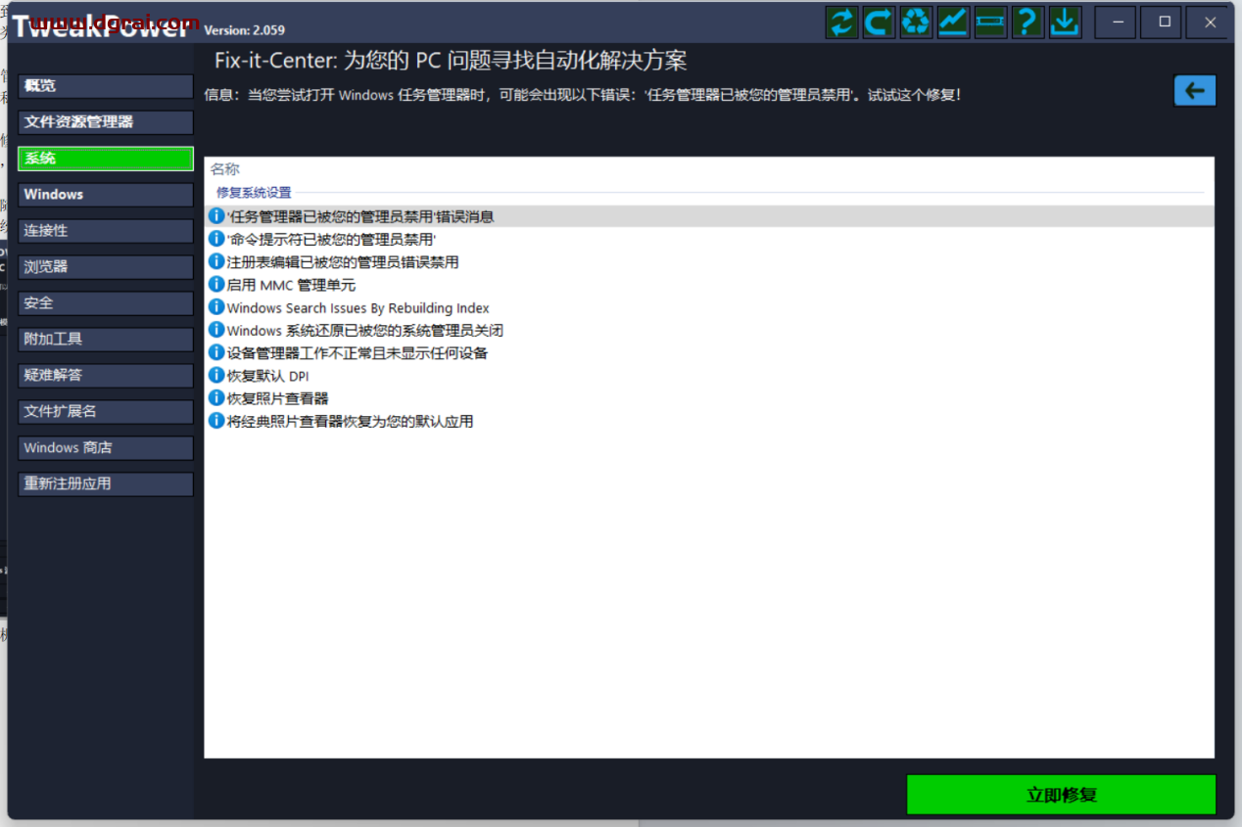
Task: Open the 连接性 sidebar section
Action: coord(106,231)
